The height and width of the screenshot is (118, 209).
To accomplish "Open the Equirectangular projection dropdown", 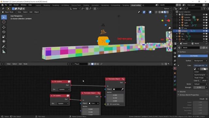I will [x=201, y=75].
